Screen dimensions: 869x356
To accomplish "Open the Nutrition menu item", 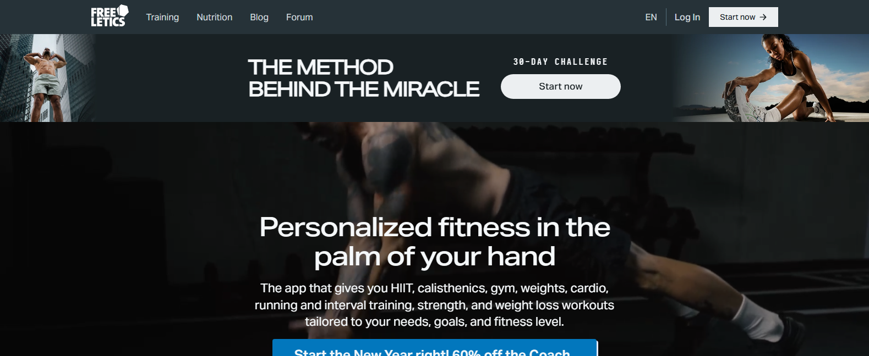I will [x=215, y=17].
